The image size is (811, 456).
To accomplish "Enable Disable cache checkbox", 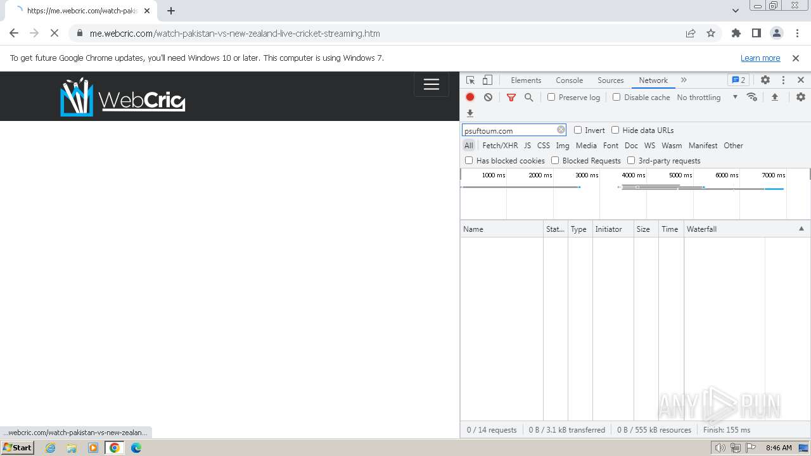I will tap(616, 97).
